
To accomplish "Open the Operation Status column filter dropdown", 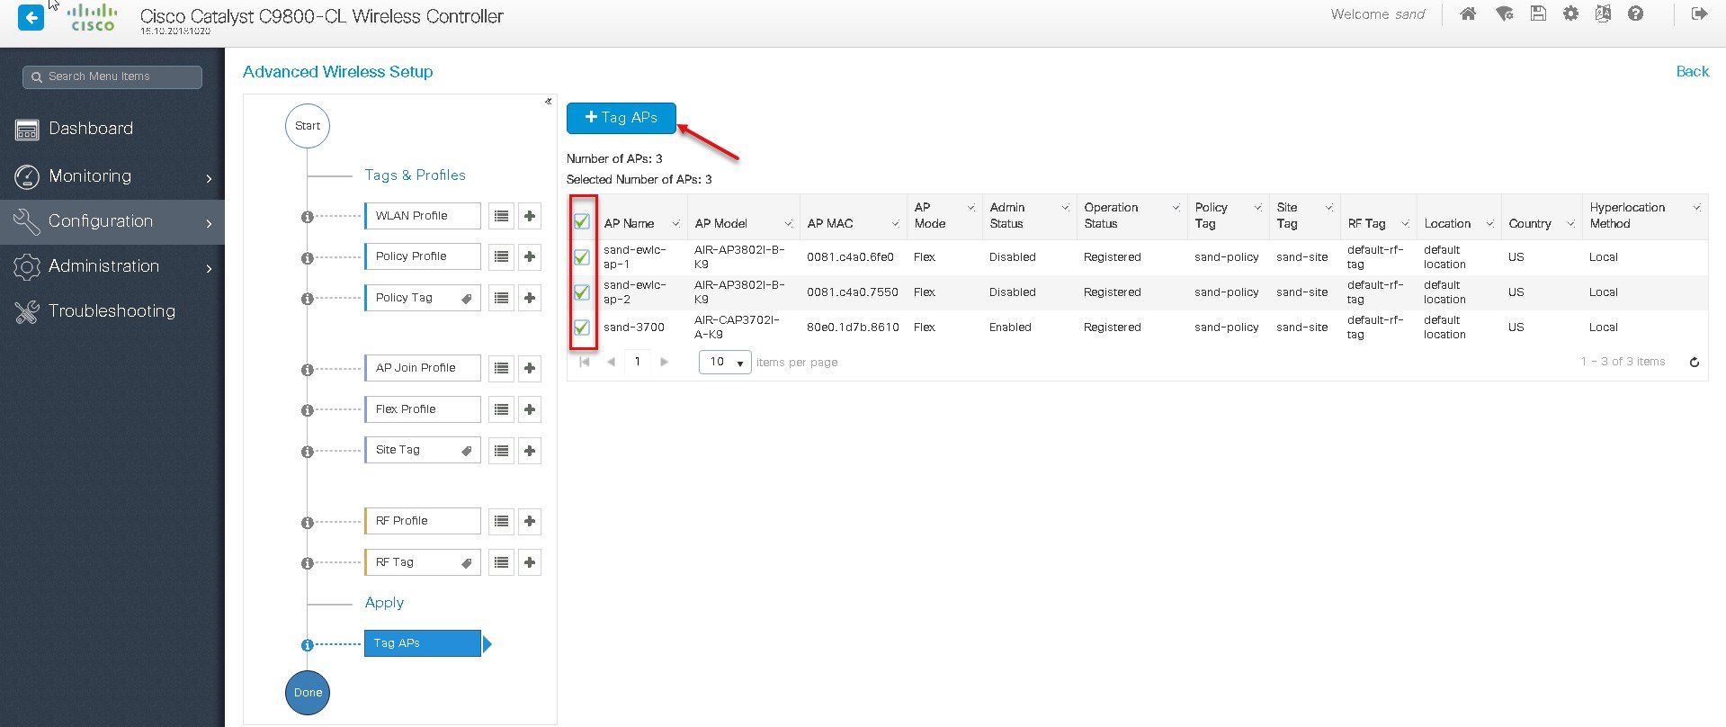I will click(x=1176, y=208).
